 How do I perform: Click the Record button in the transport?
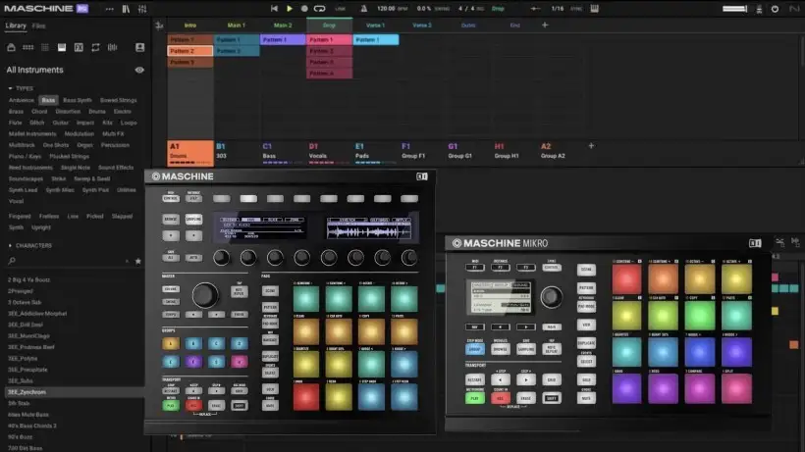[304, 8]
